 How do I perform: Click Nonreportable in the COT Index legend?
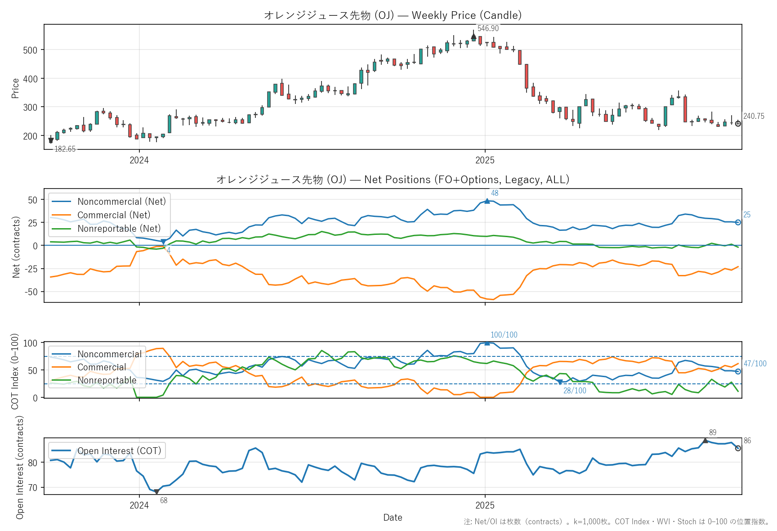[107, 380]
